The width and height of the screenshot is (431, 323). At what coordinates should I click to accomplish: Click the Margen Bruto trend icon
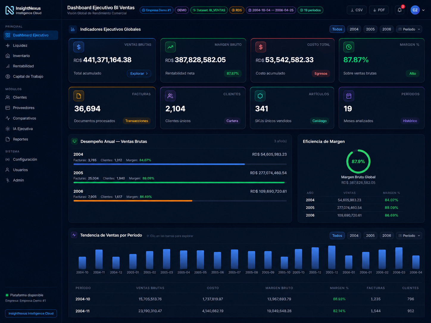171,47
